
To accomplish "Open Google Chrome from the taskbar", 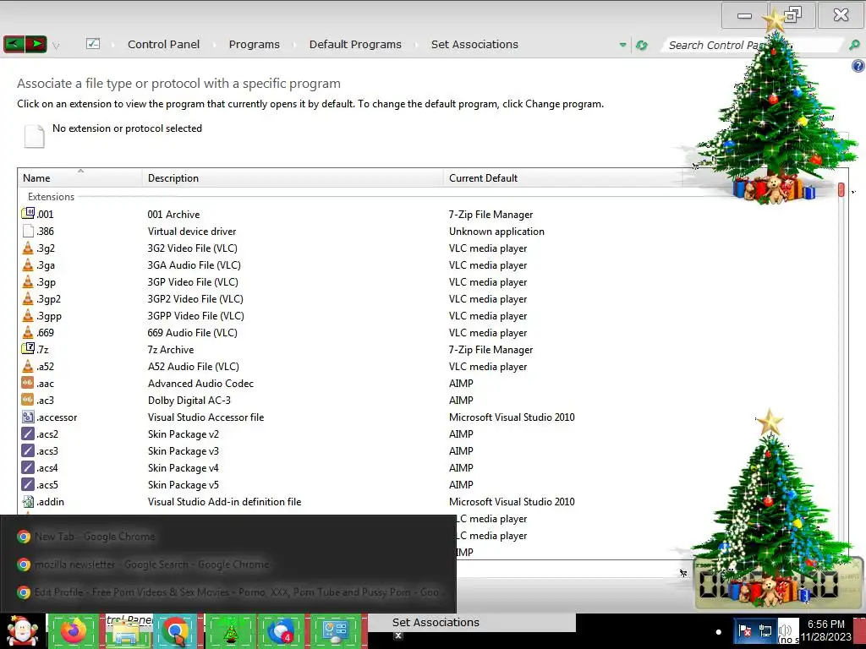I will tap(177, 630).
